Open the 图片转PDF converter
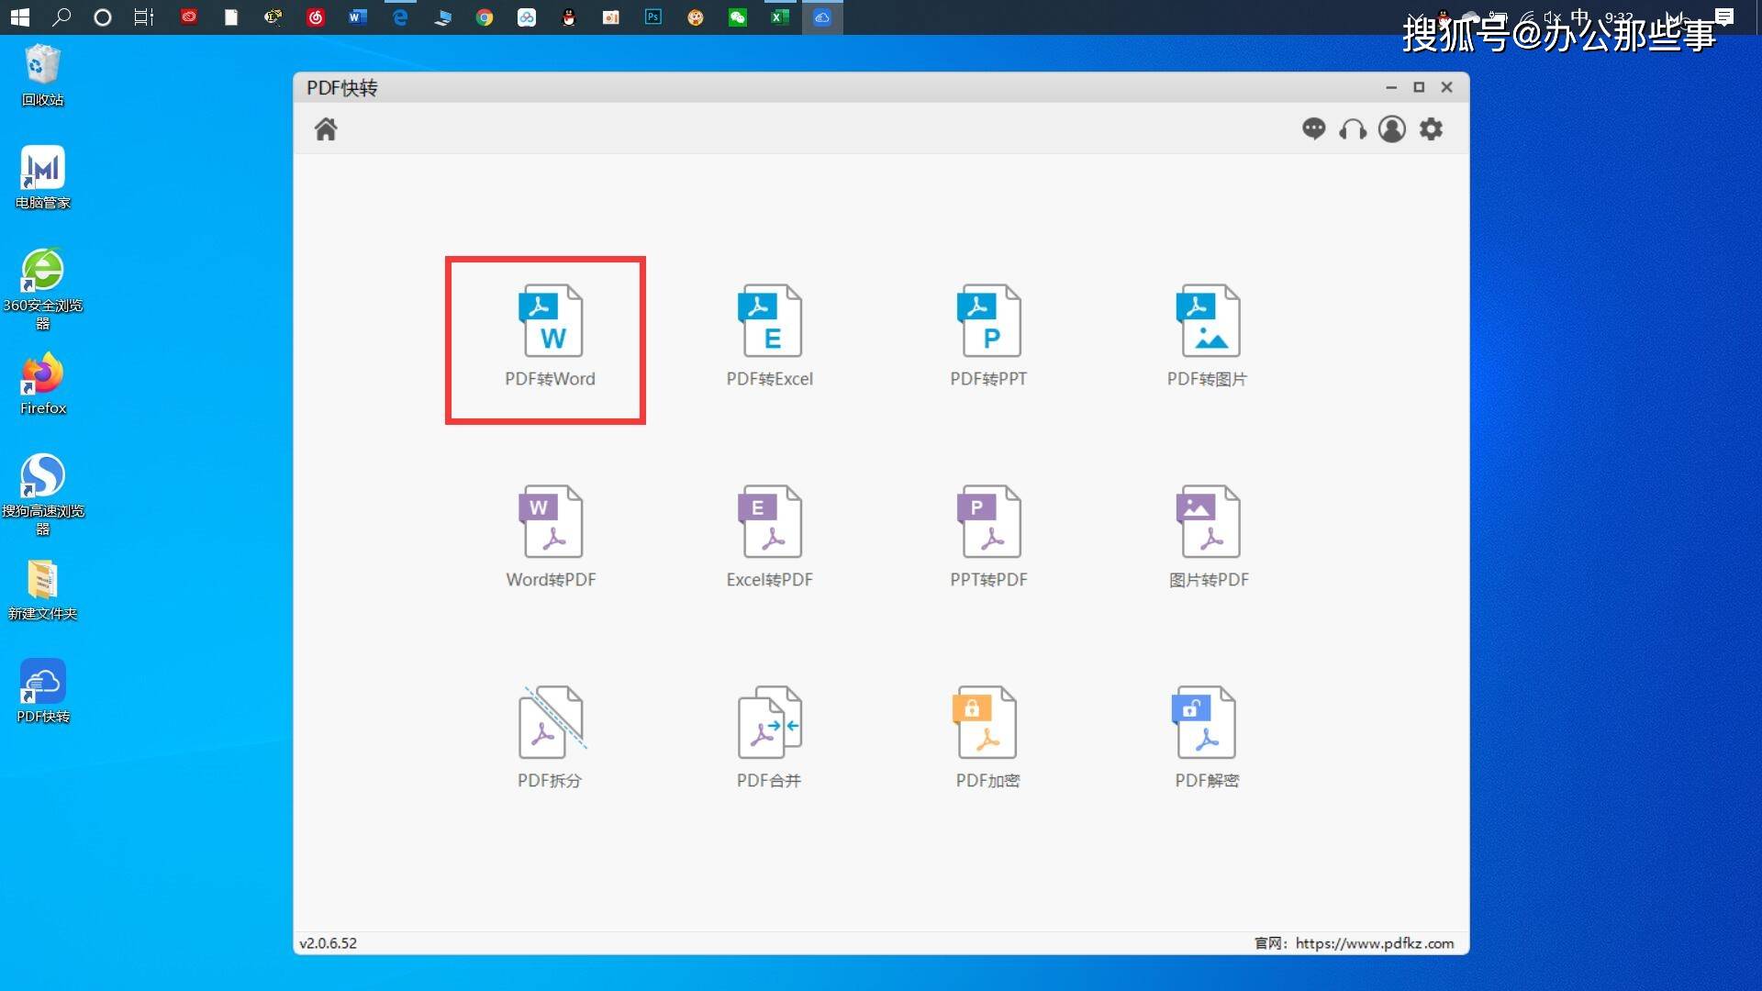 1208,538
